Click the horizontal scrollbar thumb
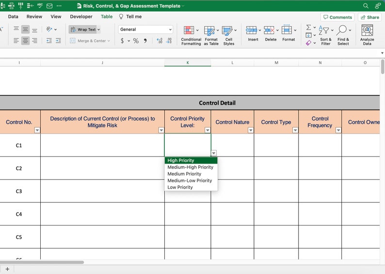This screenshot has width=385, height=274. click(42, 262)
